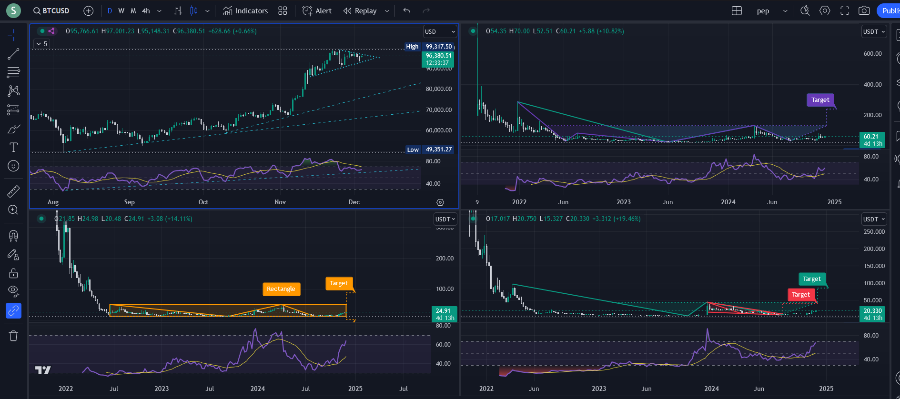The width and height of the screenshot is (900, 399).
Task: Switch to the W weekly timeframe
Action: click(121, 10)
